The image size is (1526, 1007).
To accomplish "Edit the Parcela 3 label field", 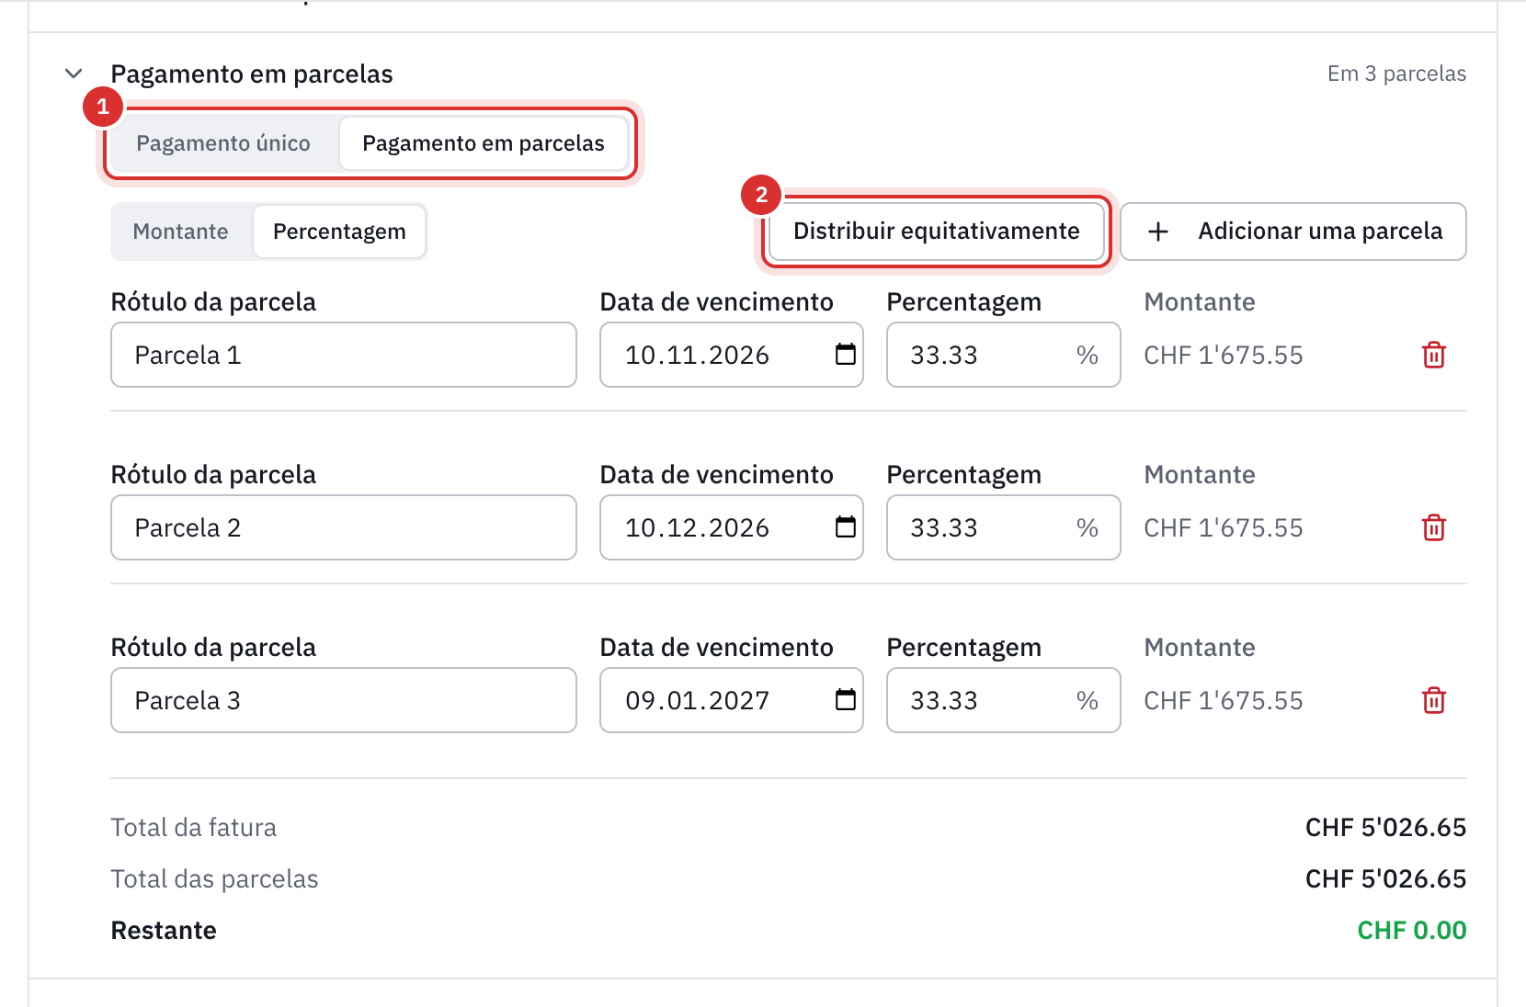I will (x=344, y=700).
